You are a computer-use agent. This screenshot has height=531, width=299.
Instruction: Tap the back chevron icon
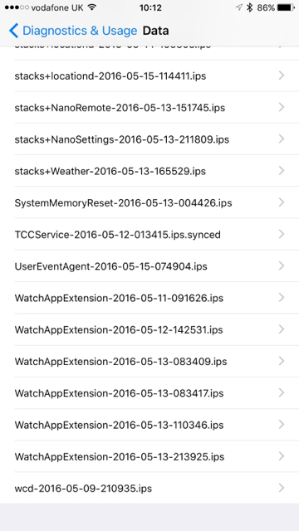click(x=13, y=31)
